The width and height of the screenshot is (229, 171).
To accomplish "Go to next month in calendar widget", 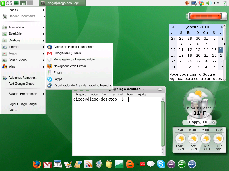I will [x=222, y=27].
